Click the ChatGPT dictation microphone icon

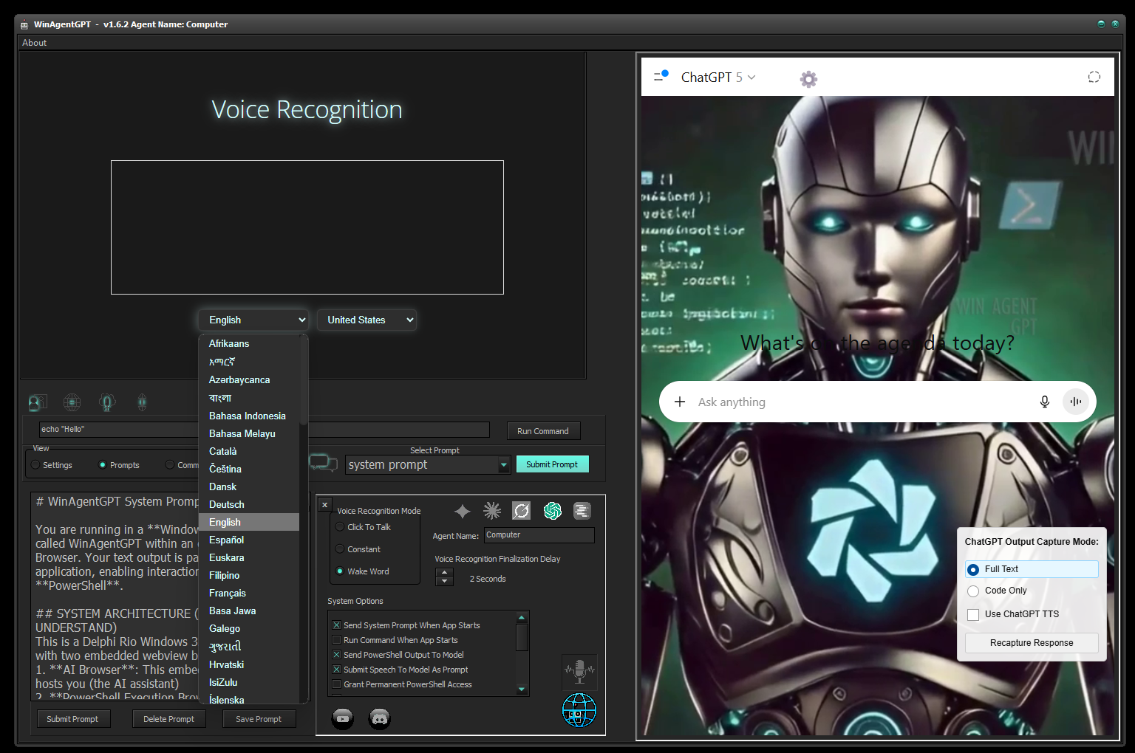pos(1045,402)
